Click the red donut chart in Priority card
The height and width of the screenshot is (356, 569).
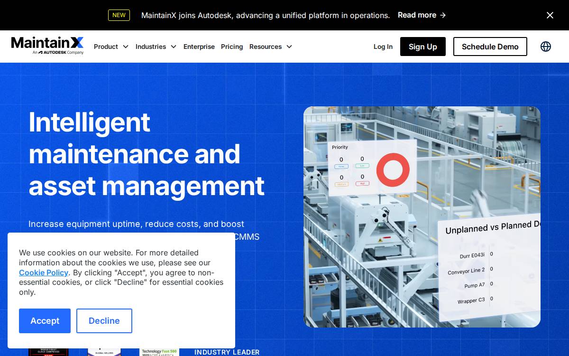coord(393,169)
